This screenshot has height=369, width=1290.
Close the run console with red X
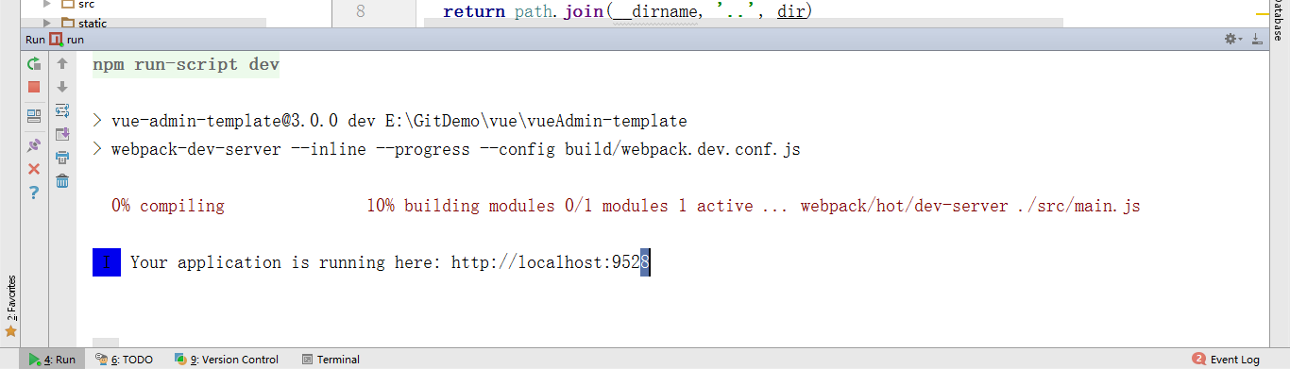click(34, 169)
